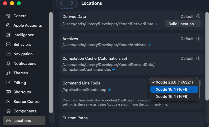Open the Navigation diamond icon

(8, 54)
